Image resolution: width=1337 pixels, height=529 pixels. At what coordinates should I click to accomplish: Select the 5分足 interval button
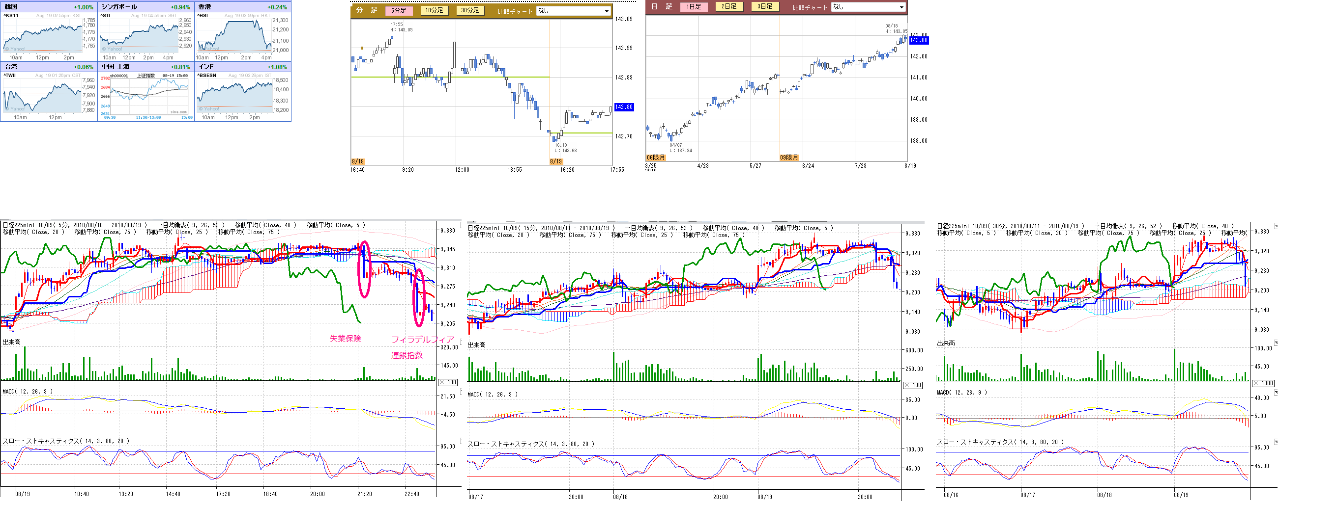399,10
